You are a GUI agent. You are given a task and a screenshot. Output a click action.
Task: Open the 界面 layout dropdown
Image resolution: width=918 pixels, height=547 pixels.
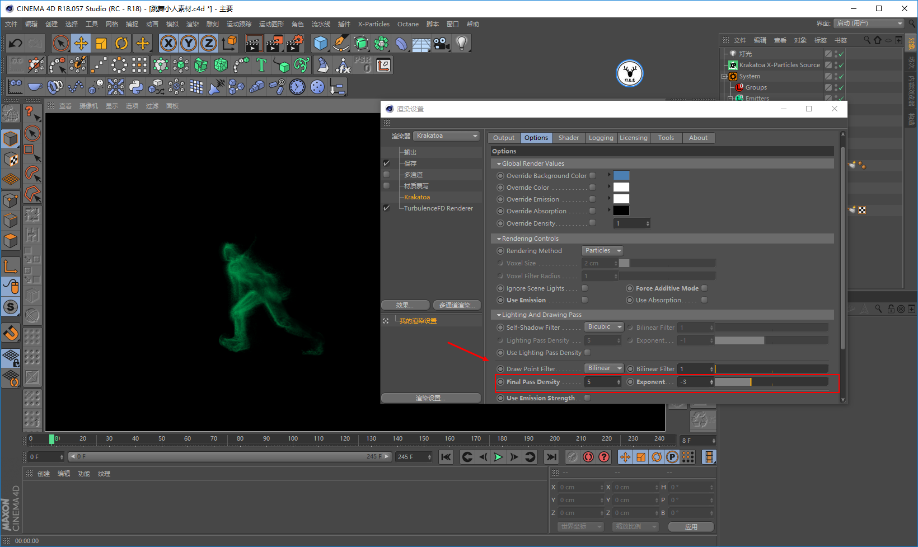pos(869,23)
